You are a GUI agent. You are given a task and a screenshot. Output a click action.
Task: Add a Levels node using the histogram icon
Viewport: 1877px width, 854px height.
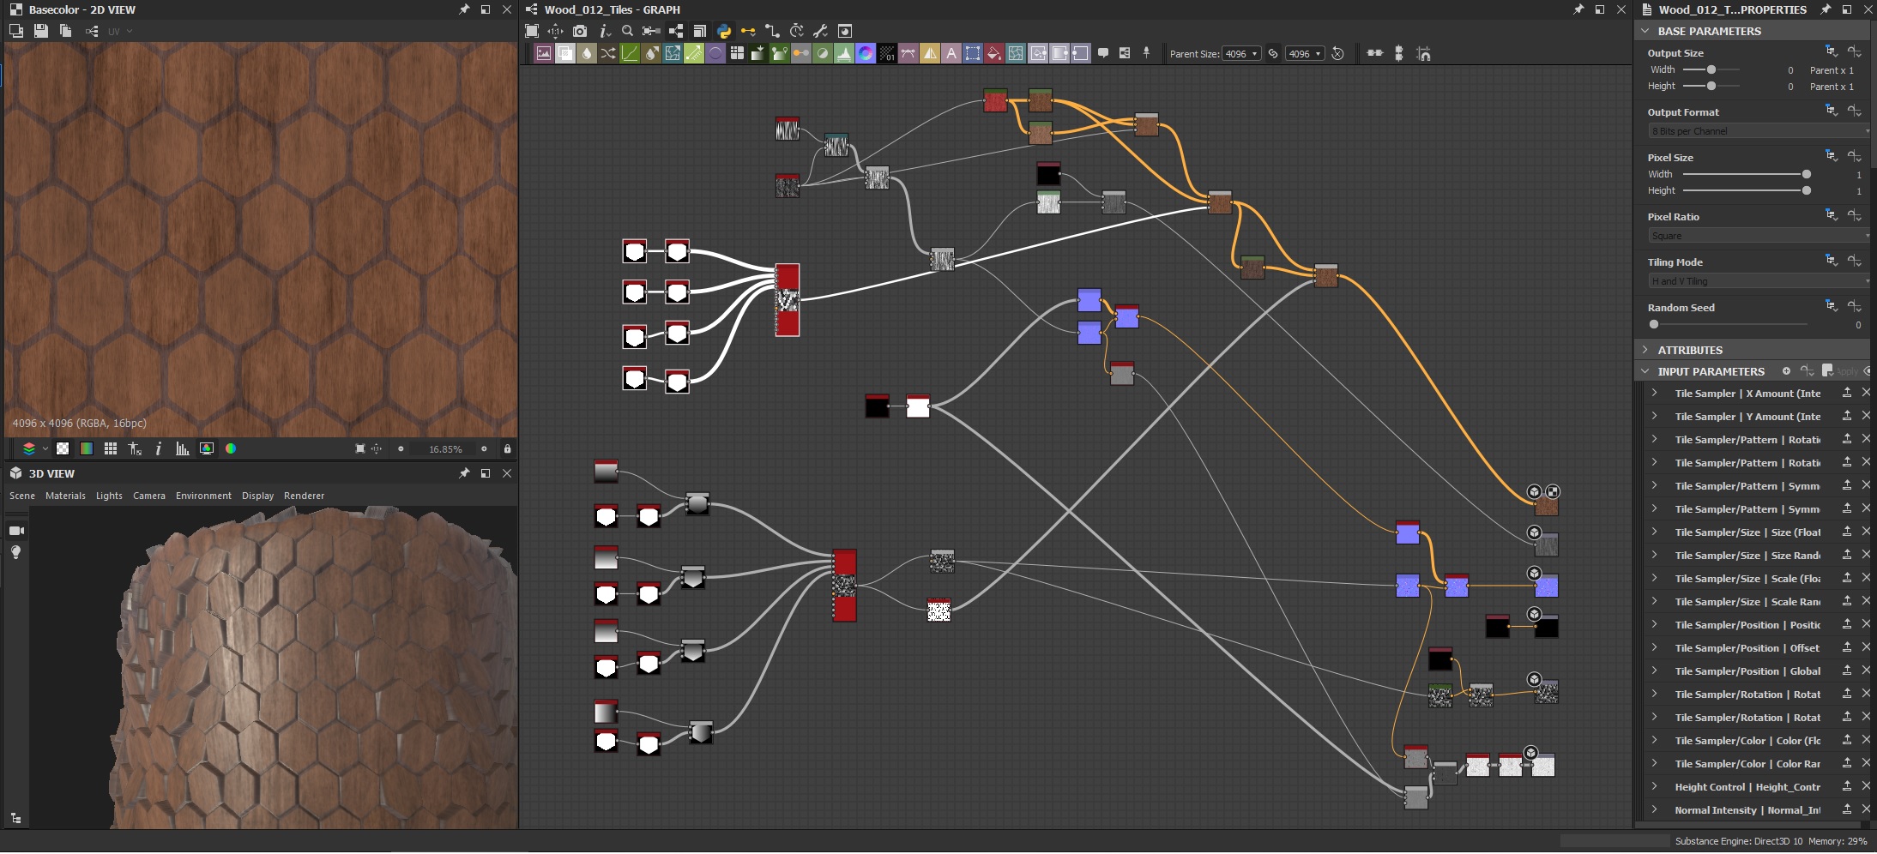pyautogui.click(x=844, y=53)
